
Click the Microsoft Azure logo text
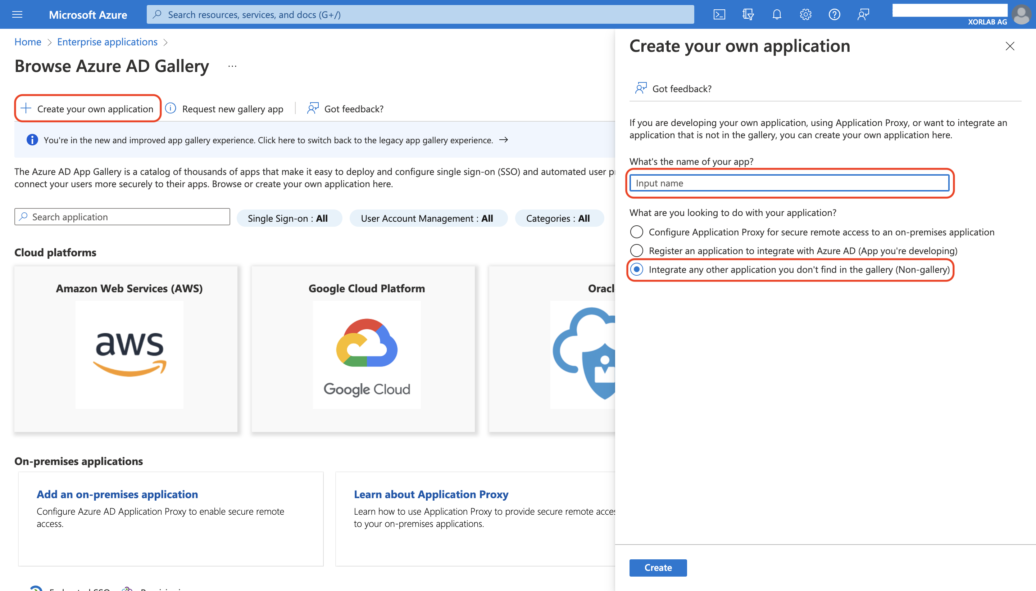coord(88,15)
